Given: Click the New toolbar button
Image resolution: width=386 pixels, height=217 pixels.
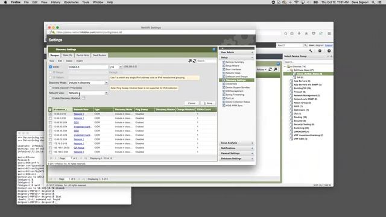Looking at the screenshot, I should [x=52, y=61].
